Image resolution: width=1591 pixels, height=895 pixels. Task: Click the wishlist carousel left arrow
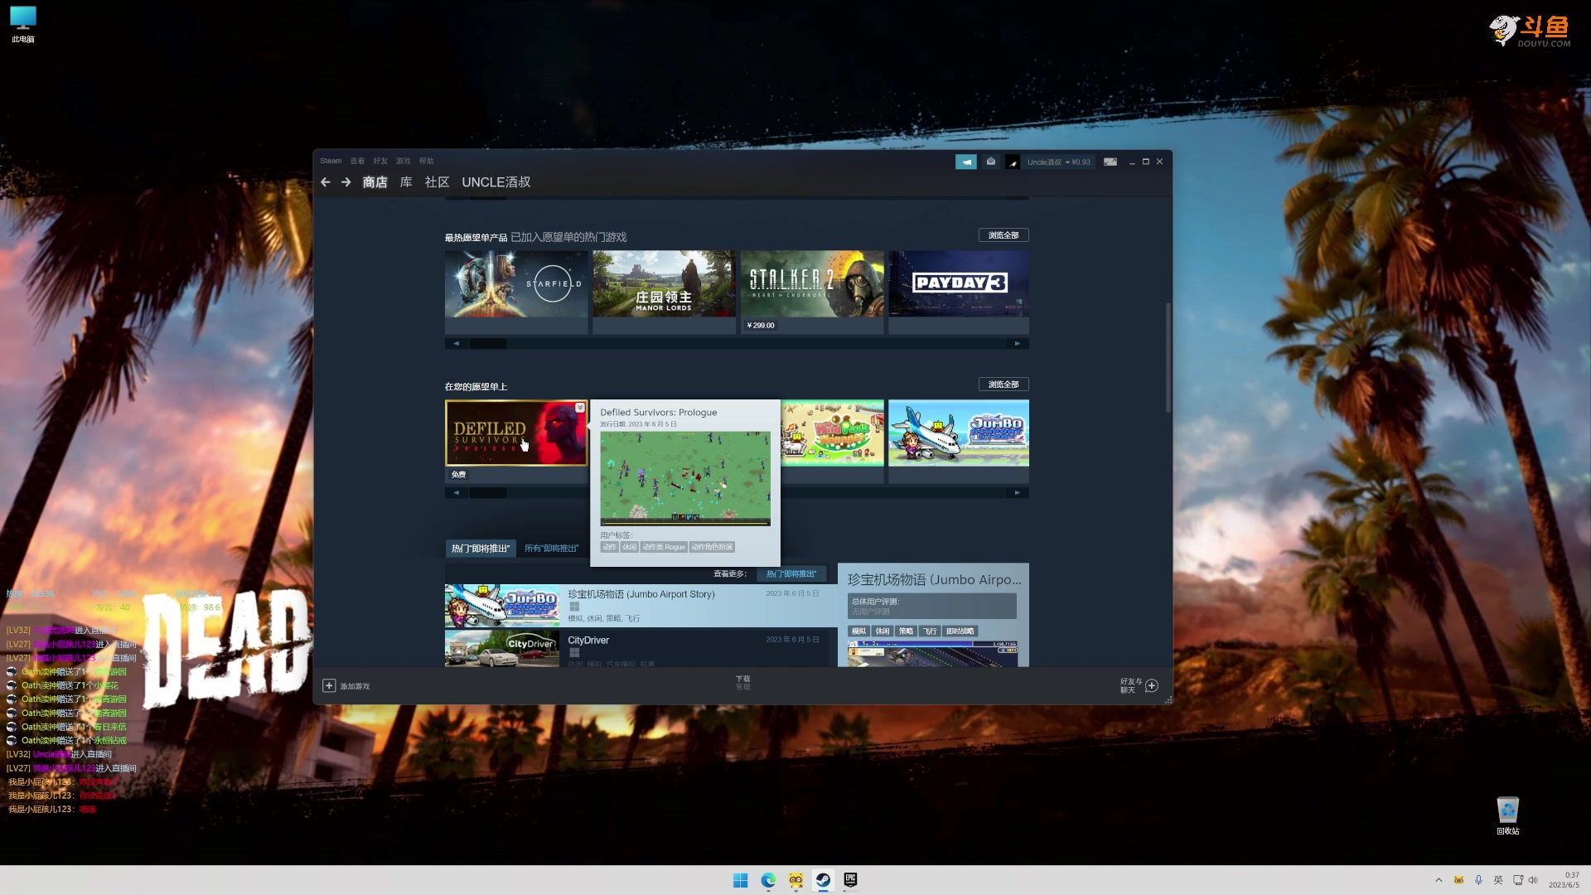(456, 492)
